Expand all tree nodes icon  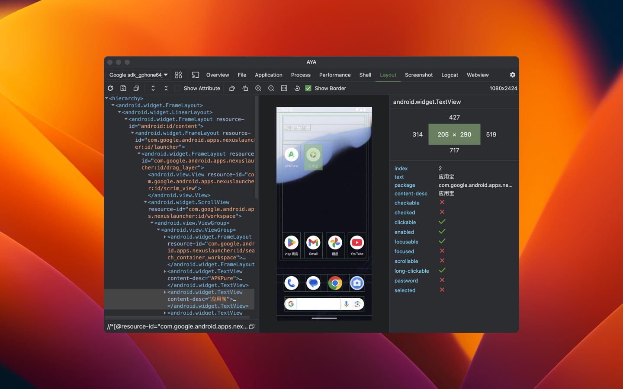[153, 88]
